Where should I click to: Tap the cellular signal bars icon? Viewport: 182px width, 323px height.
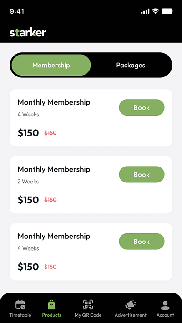pyautogui.click(x=145, y=11)
